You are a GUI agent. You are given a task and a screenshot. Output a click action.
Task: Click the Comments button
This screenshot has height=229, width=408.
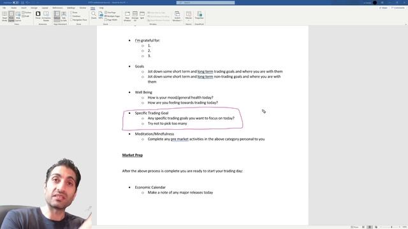click(x=398, y=8)
